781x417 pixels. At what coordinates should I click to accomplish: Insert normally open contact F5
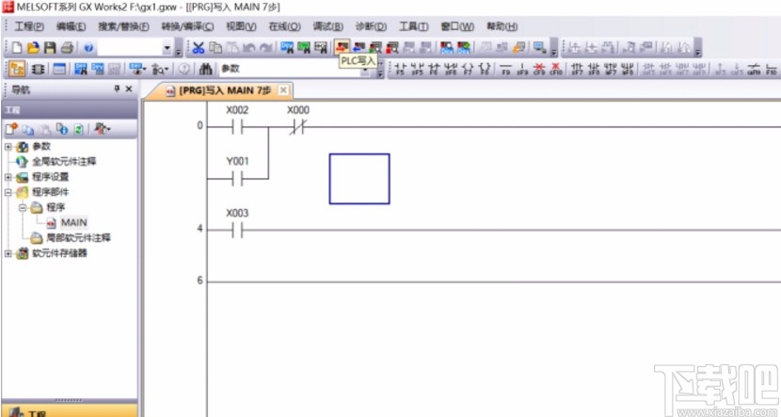pyautogui.click(x=400, y=70)
